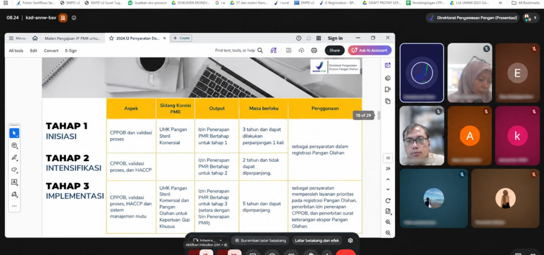This screenshot has height=255, width=544.
Task: Open Latar belakang dan efek
Action: 317,240
